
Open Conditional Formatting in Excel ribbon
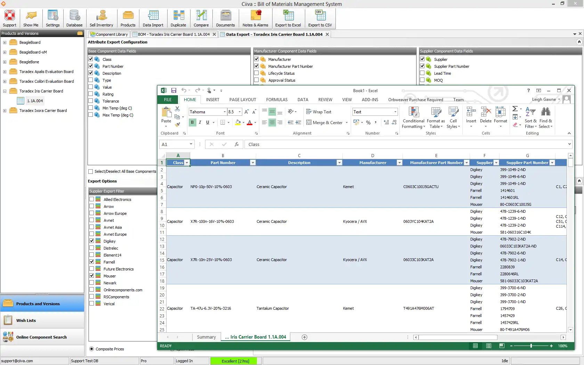coord(413,118)
